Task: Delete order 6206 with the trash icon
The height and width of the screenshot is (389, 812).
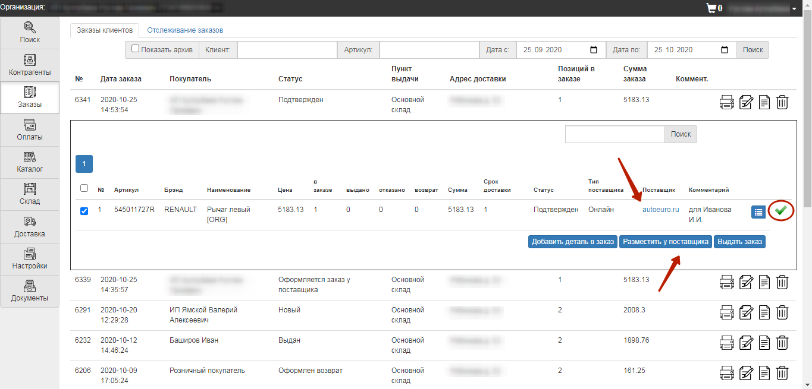Action: point(783,373)
